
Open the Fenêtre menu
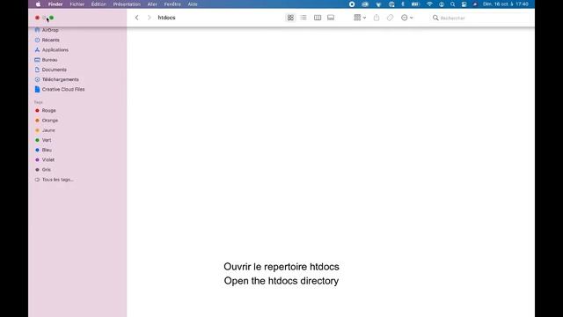[x=172, y=4]
